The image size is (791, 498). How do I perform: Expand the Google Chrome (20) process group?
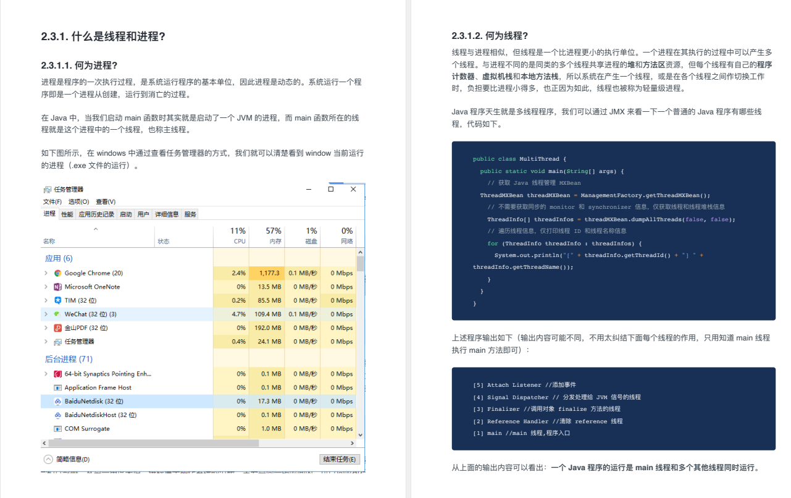[46, 273]
